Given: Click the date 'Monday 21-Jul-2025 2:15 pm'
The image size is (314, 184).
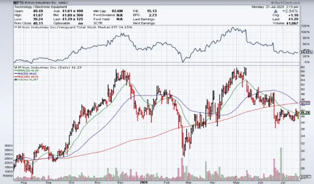Looking at the screenshot, I should coord(275,7).
